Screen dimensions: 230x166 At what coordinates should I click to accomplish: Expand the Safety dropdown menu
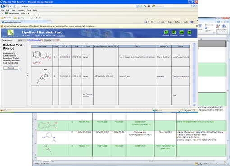click(179, 22)
